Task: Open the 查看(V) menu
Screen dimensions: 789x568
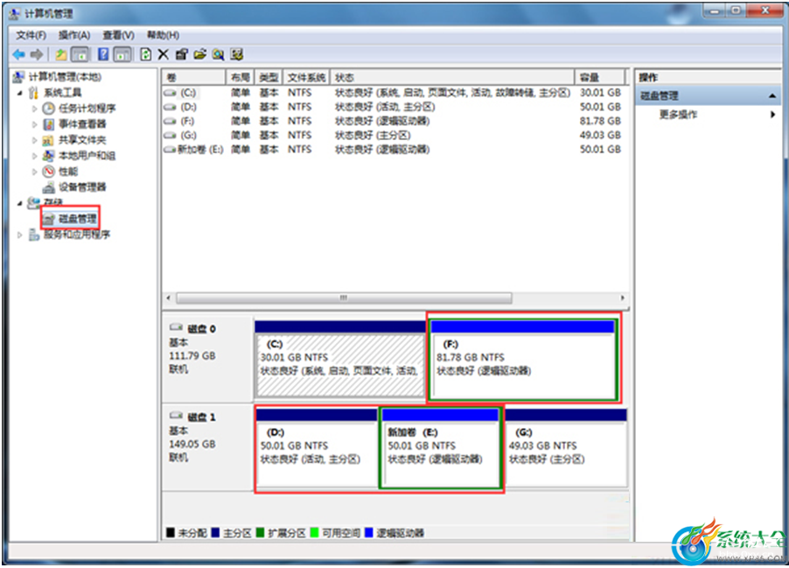Action: [x=119, y=35]
